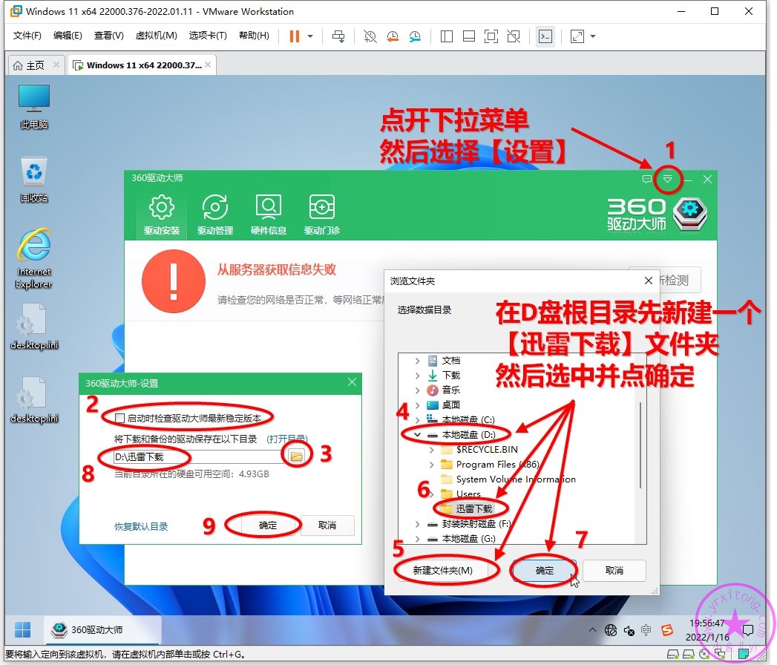
Task: Click 确定 in the 浏览文件夹 dialog
Action: 545,571
